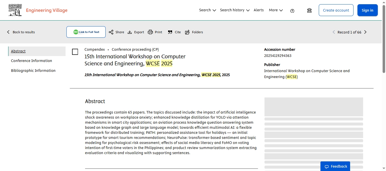Screen dimensions: 386x171
Task: Click the Engineering Village tree logo
Action: point(15,10)
